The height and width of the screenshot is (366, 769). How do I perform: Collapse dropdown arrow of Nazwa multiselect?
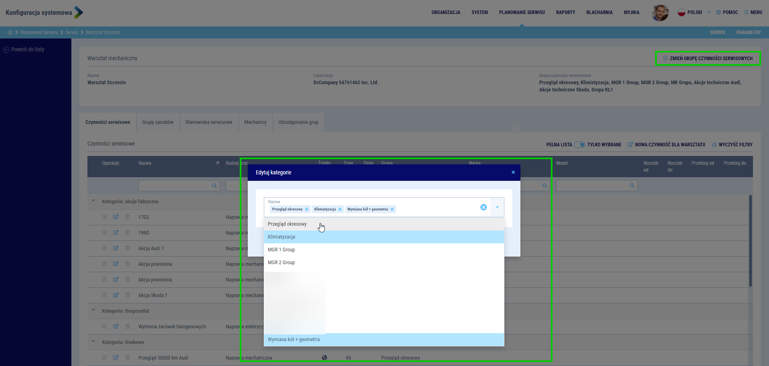[x=497, y=207]
